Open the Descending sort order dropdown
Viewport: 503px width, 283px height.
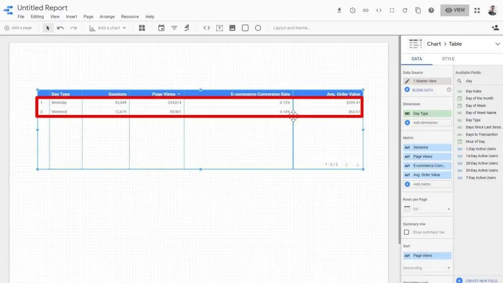click(x=427, y=268)
